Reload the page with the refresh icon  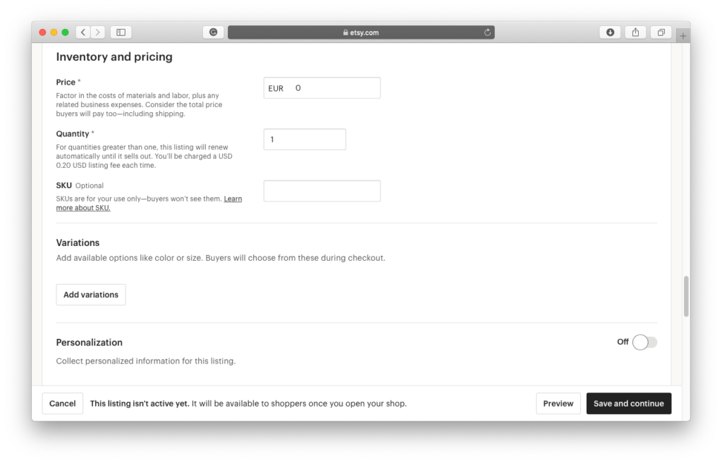[x=487, y=32]
